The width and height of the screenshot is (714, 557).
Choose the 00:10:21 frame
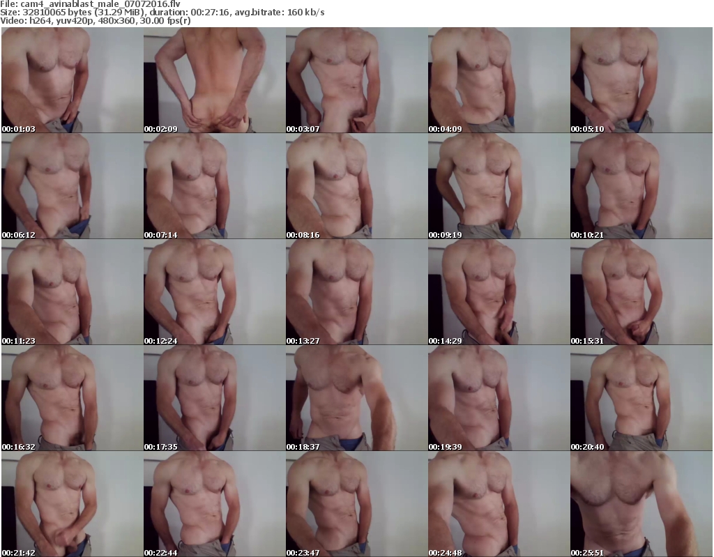coord(641,186)
